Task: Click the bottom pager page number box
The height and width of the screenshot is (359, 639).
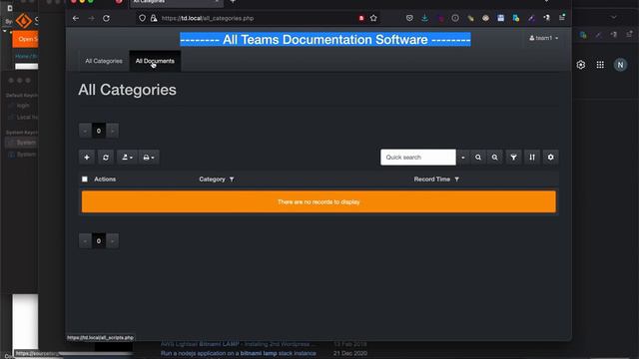Action: [99, 241]
